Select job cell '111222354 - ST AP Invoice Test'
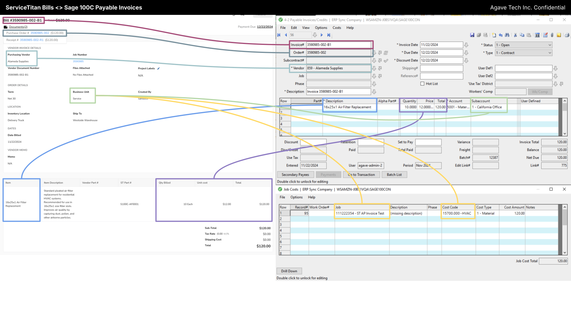The width and height of the screenshot is (571, 321). click(x=362, y=213)
